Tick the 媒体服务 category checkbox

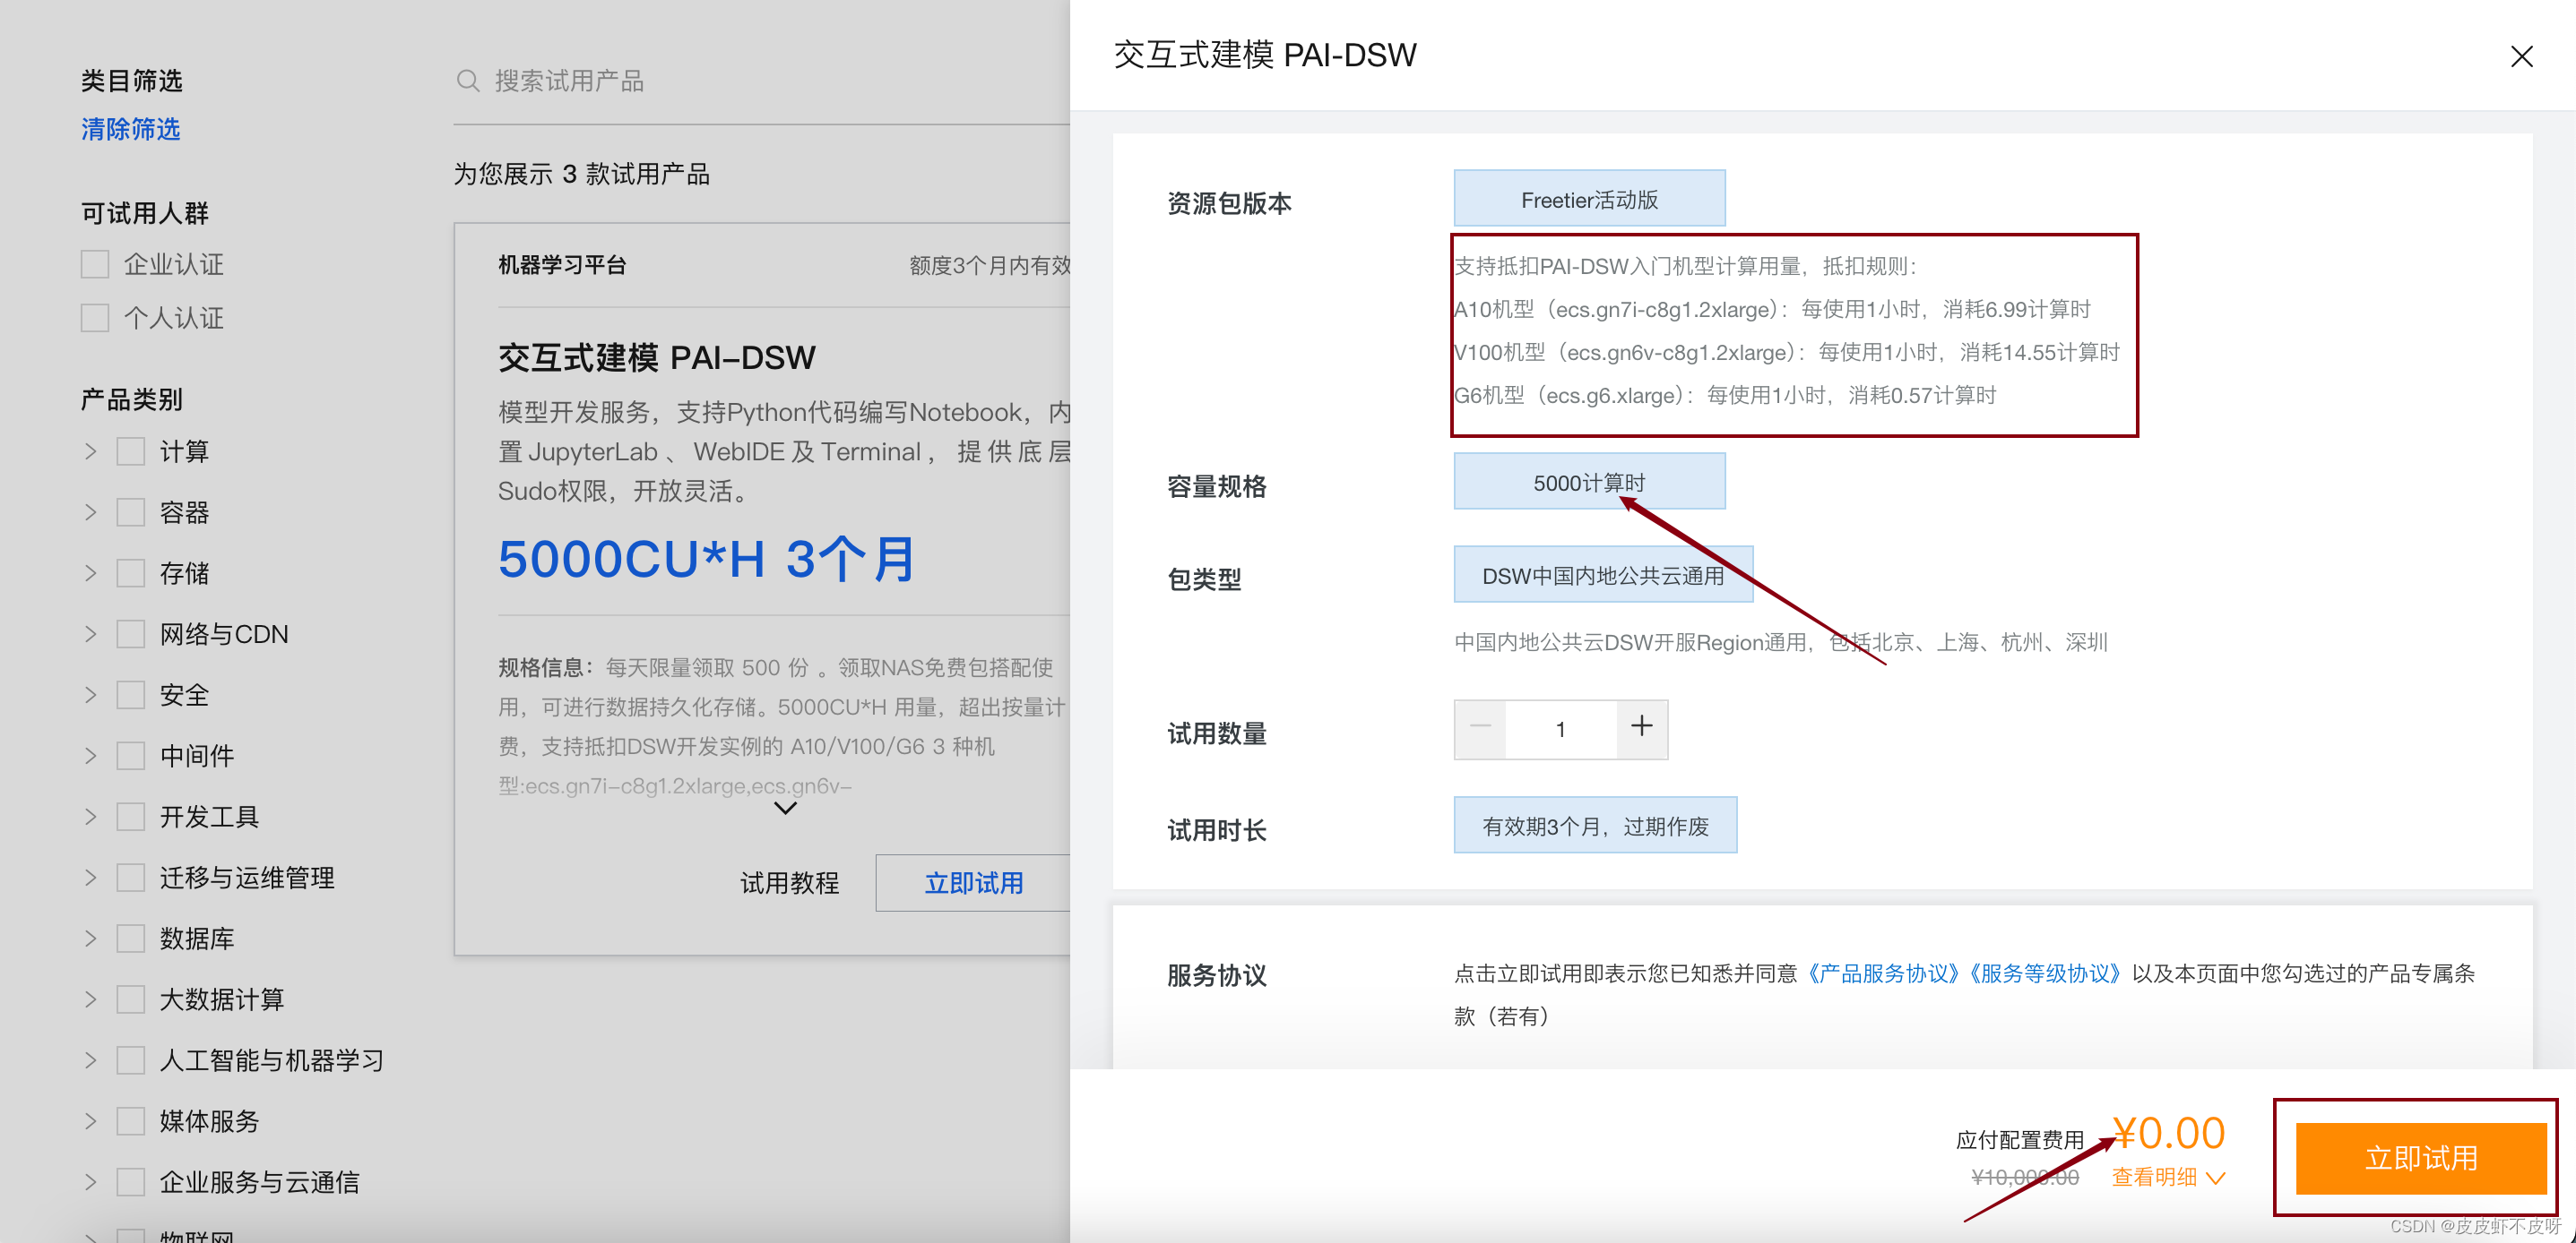pos(131,1122)
